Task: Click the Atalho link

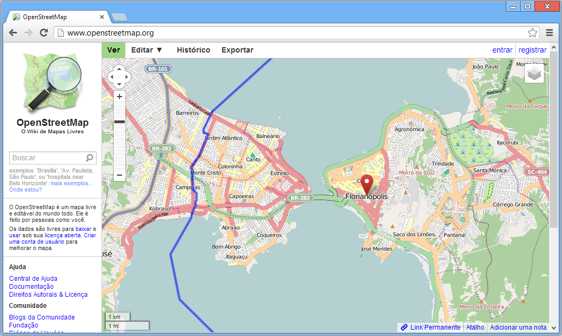Action: (x=475, y=328)
